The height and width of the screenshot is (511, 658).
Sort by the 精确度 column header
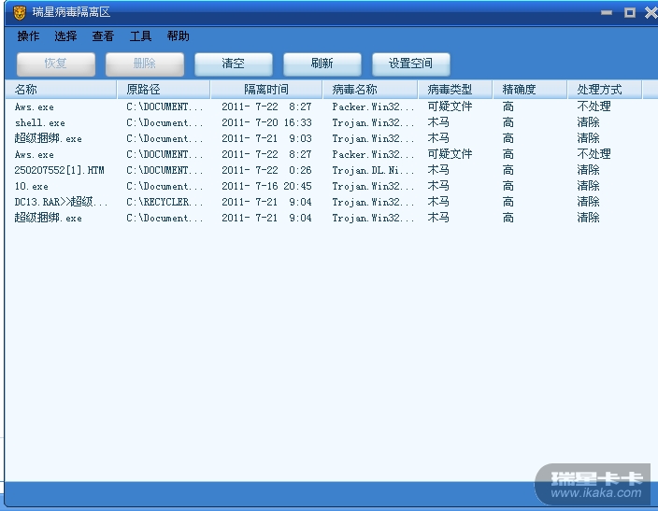[530, 90]
